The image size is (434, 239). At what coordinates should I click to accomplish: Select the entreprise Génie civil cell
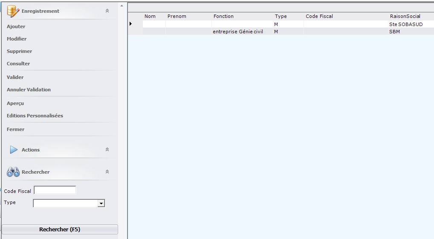[243, 32]
